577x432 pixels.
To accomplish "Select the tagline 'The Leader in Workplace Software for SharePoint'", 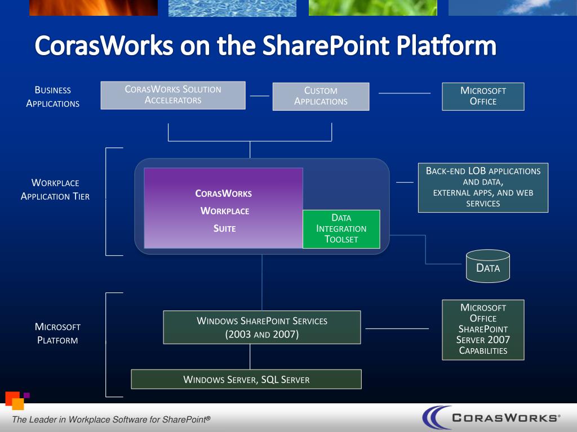I will click(x=111, y=420).
